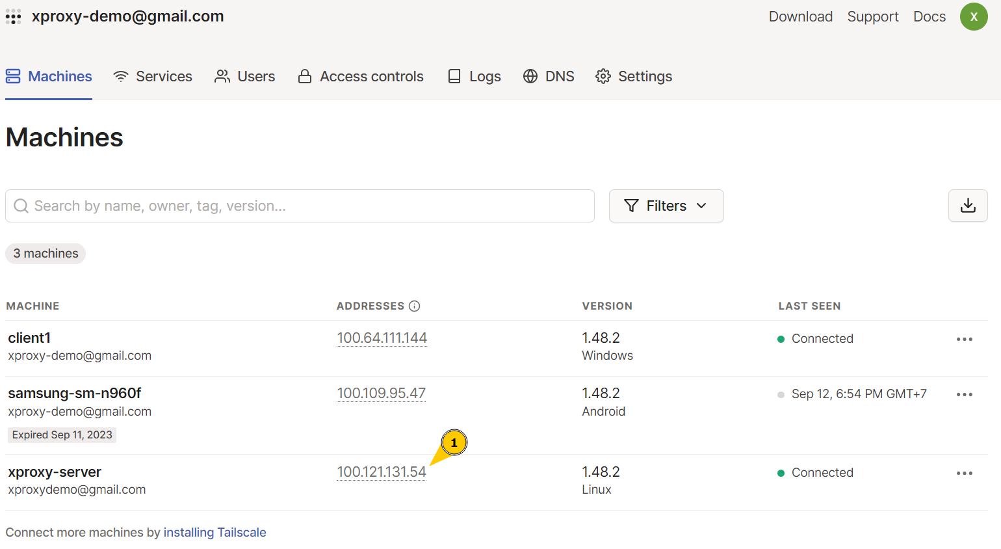Open the samsung-sm-n960f machine
Image resolution: width=1001 pixels, height=549 pixels.
[74, 393]
